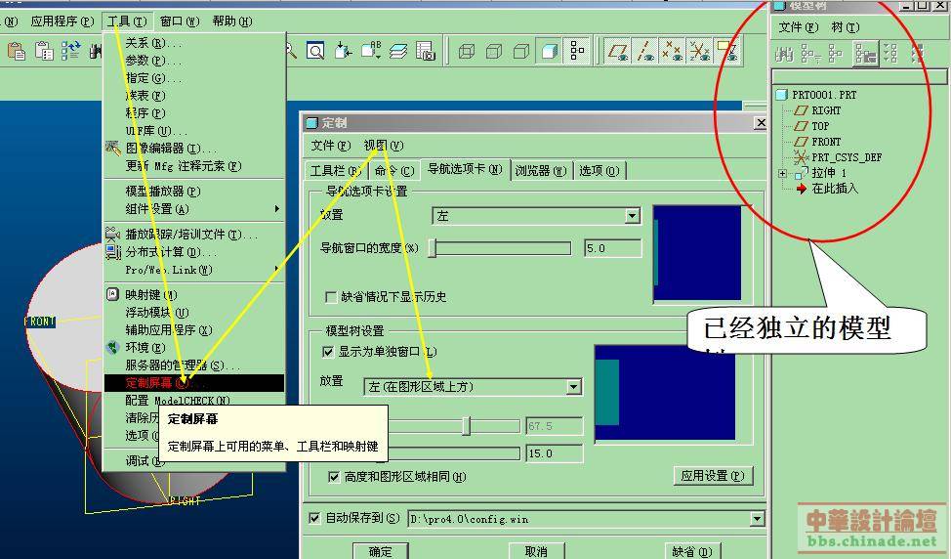Switch to the 工具栏(B) tab
Image resolution: width=951 pixels, height=559 pixels.
(336, 171)
